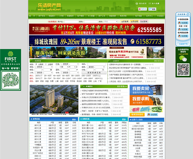Viewport: 193px width, 159px height.
Task: Select the 出租房 radio button
Action: coord(46,64)
